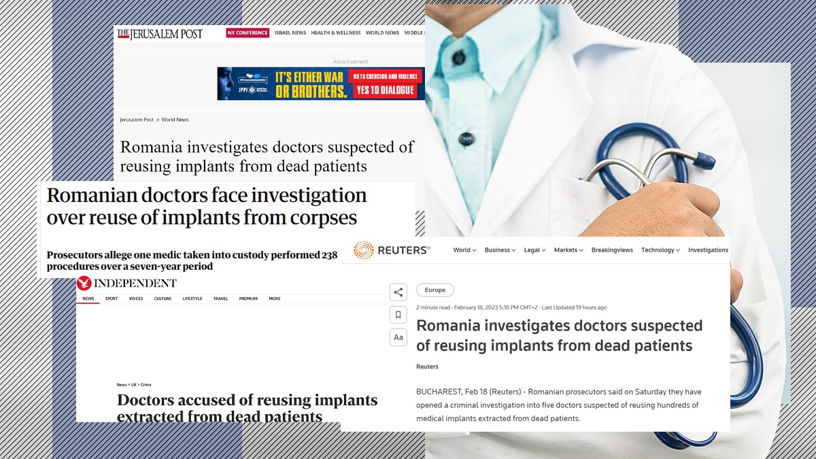Open Health & Wellness in Jerusalem Post
816x459 pixels.
pyautogui.click(x=336, y=33)
